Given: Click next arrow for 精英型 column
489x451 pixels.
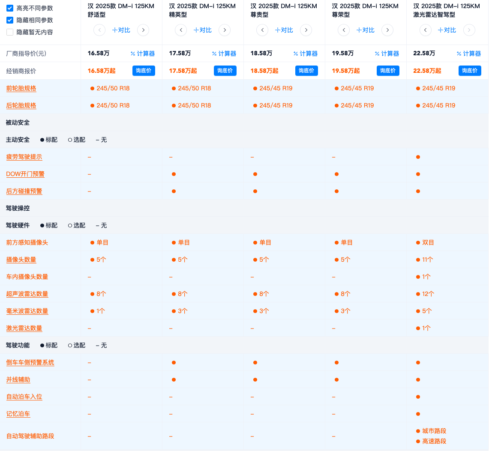Looking at the screenshot, I should [x=225, y=30].
